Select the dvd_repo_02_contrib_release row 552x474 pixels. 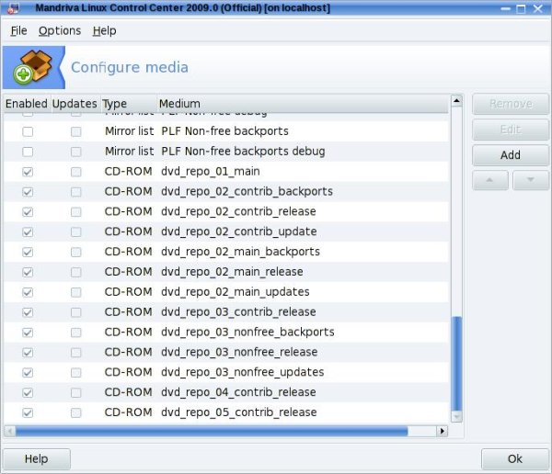(226, 211)
